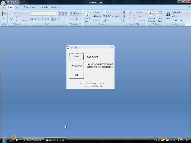Align text right in Fuente group
Viewport: 191px width, 143px height.
tap(66, 14)
